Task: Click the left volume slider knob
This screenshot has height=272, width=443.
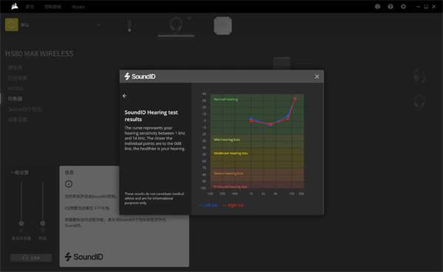Action: (21, 223)
